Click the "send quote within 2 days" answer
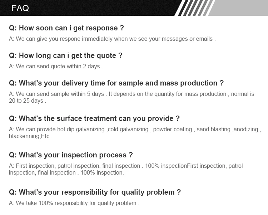 point(56,66)
